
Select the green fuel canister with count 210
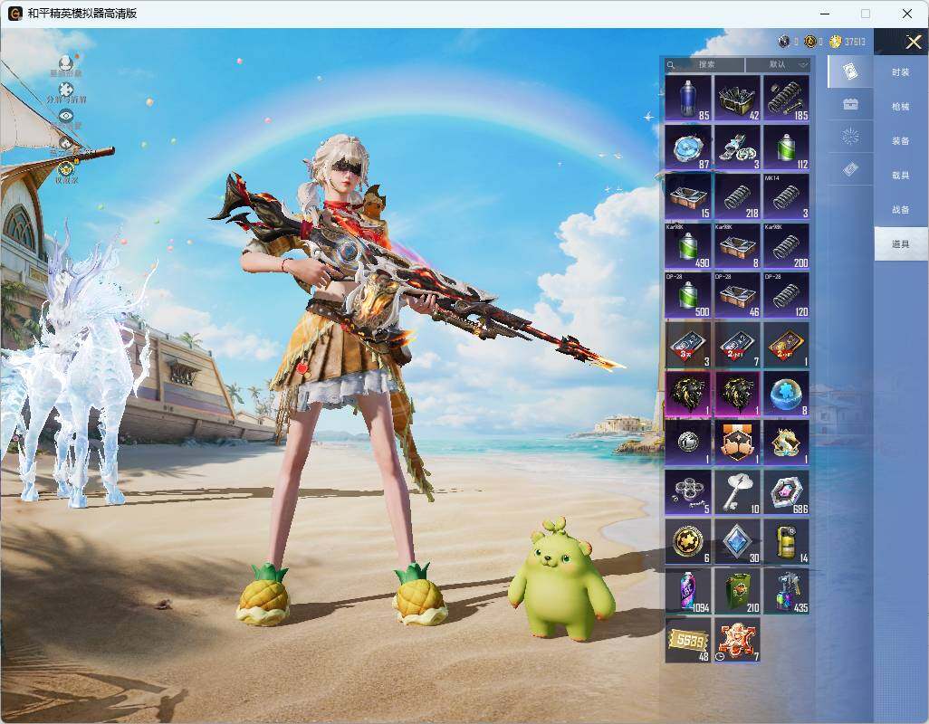(737, 591)
